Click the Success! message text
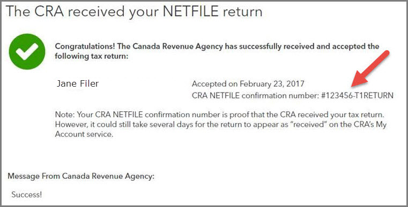The height and width of the screenshot is (207, 408). [x=27, y=195]
